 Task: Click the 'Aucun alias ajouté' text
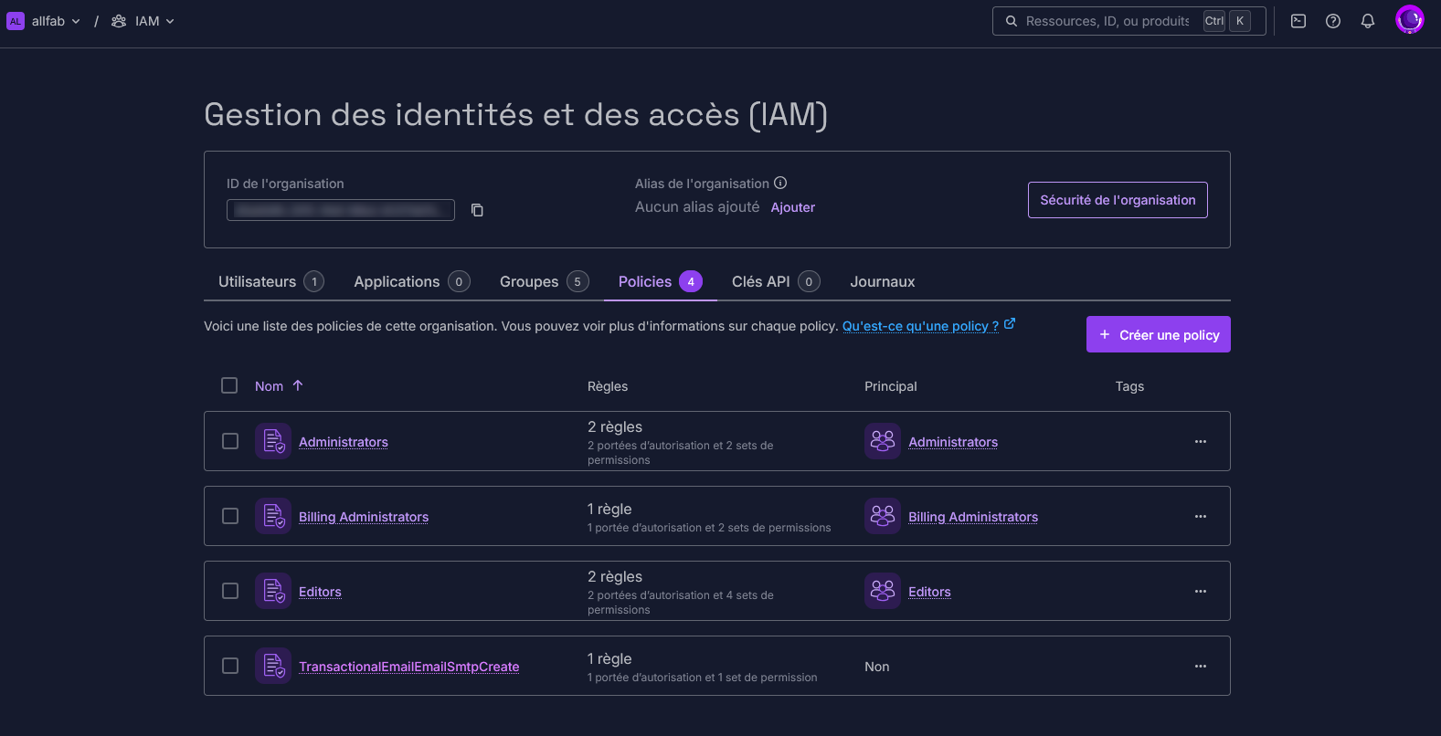[x=697, y=207]
